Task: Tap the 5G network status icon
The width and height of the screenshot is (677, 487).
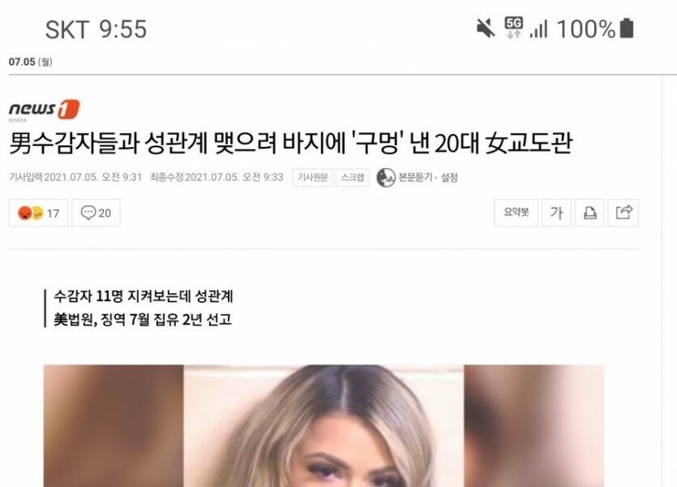Action: 513,28
